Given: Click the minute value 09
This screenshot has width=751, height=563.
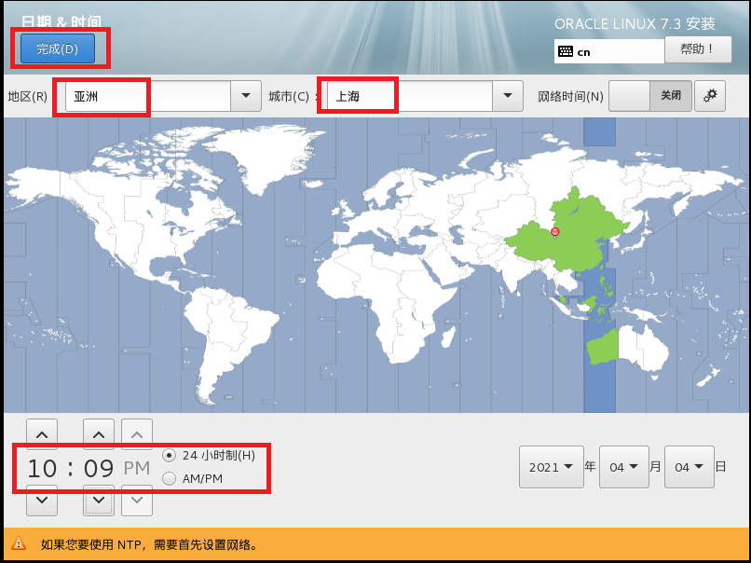Looking at the screenshot, I should click(99, 468).
